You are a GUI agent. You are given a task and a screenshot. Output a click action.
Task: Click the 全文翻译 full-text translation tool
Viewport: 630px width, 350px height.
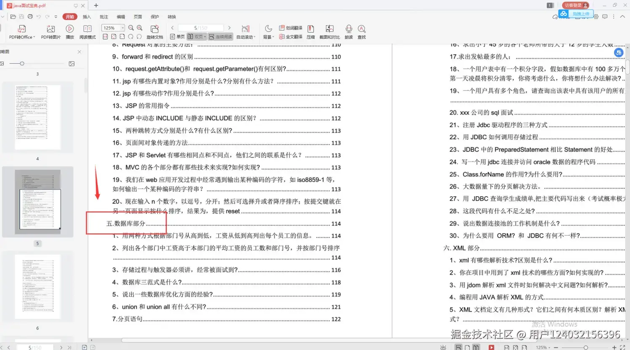pos(291,37)
